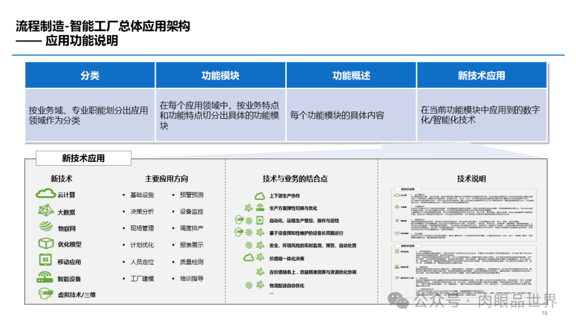This screenshot has width=576, height=324.
Task: Click the cube icon beside 优化模型
Action: point(46,243)
